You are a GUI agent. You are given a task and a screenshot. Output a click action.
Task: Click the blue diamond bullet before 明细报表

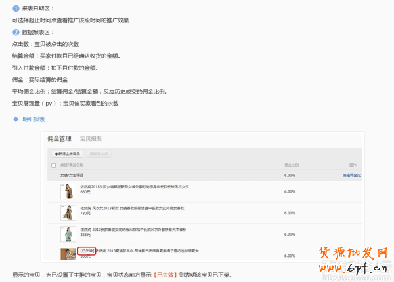(16, 119)
